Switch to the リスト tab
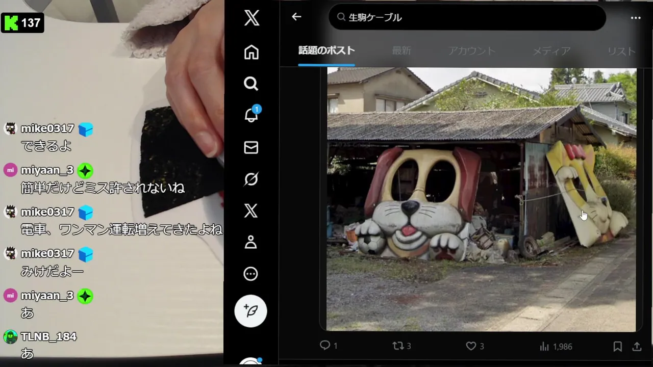The width and height of the screenshot is (653, 367). point(621,51)
